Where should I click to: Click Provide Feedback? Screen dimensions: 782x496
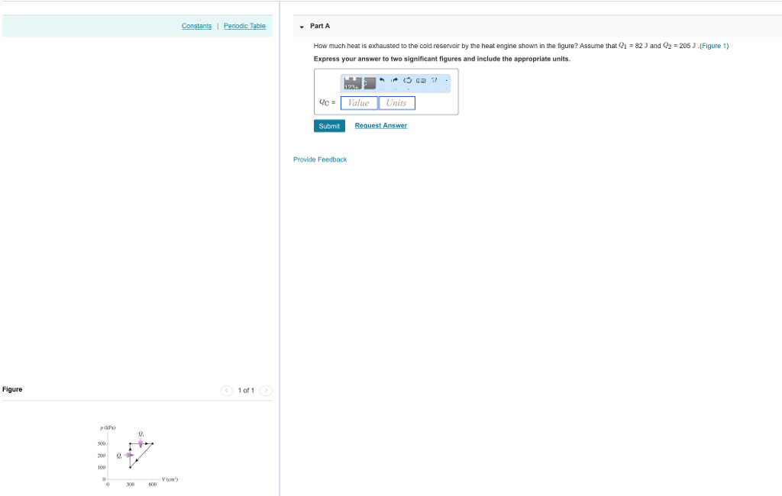click(320, 159)
